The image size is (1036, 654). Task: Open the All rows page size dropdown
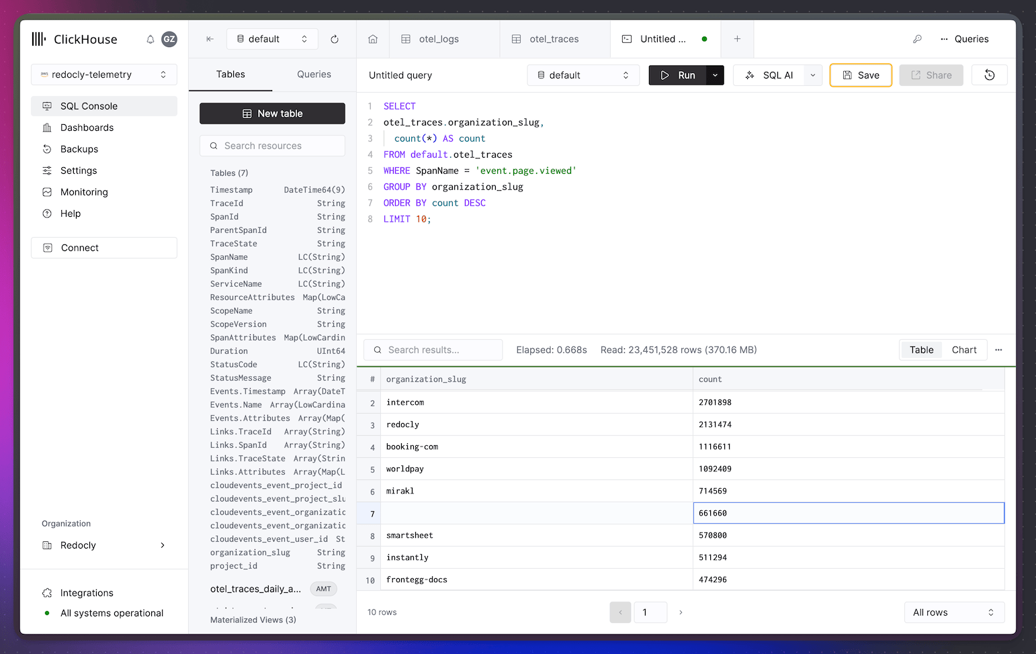coord(954,612)
